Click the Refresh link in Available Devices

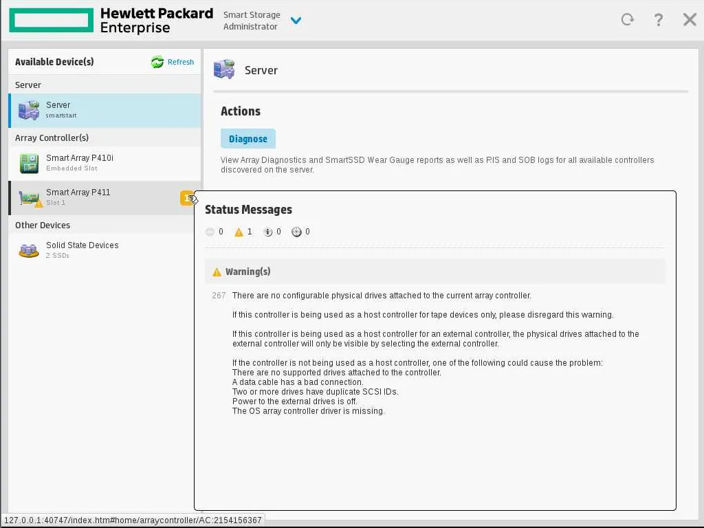coord(181,62)
